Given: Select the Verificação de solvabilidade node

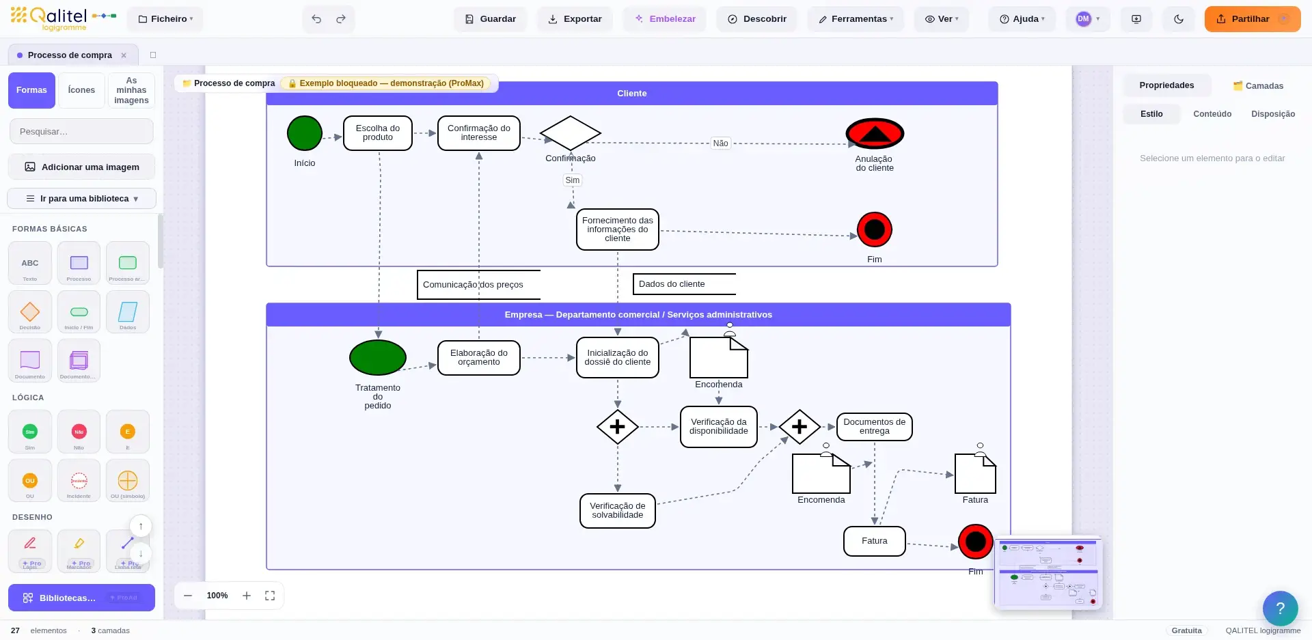Looking at the screenshot, I should tap(618, 511).
